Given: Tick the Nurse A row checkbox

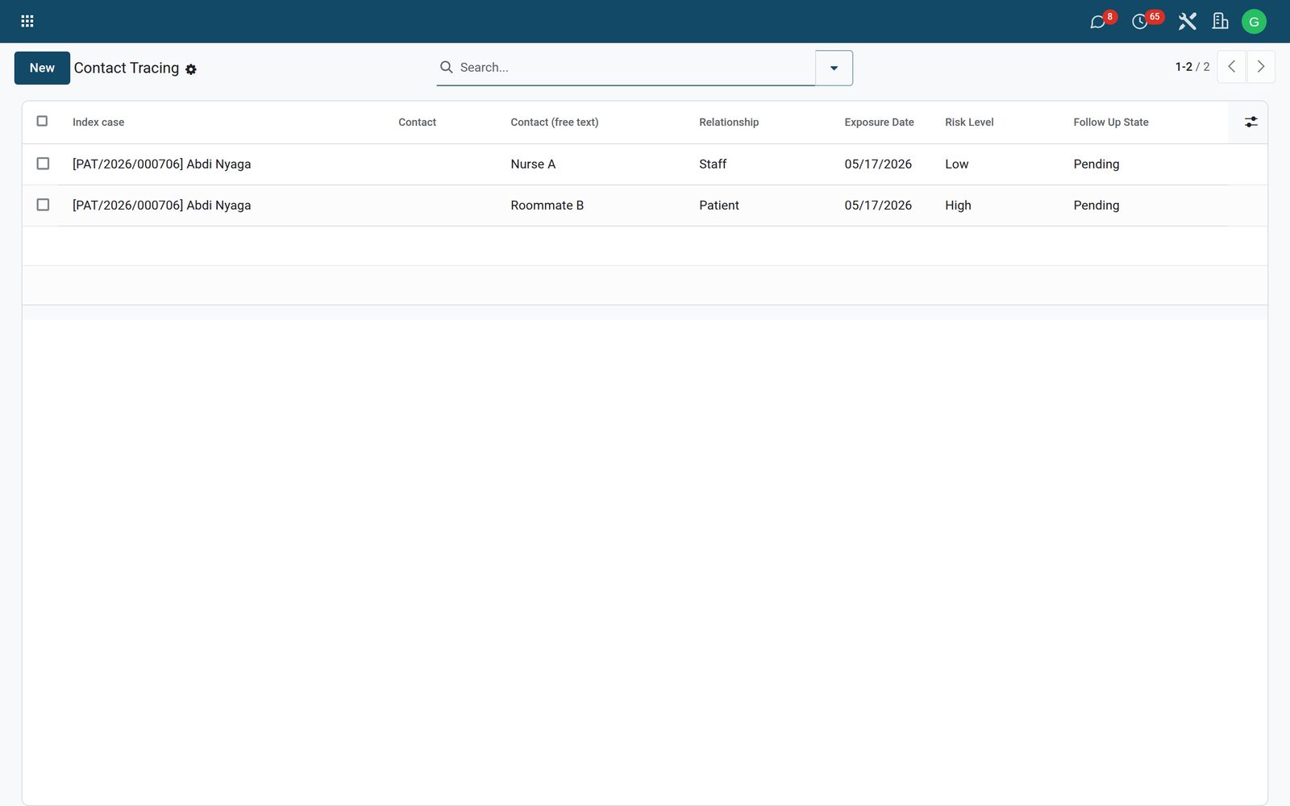Looking at the screenshot, I should tap(43, 164).
